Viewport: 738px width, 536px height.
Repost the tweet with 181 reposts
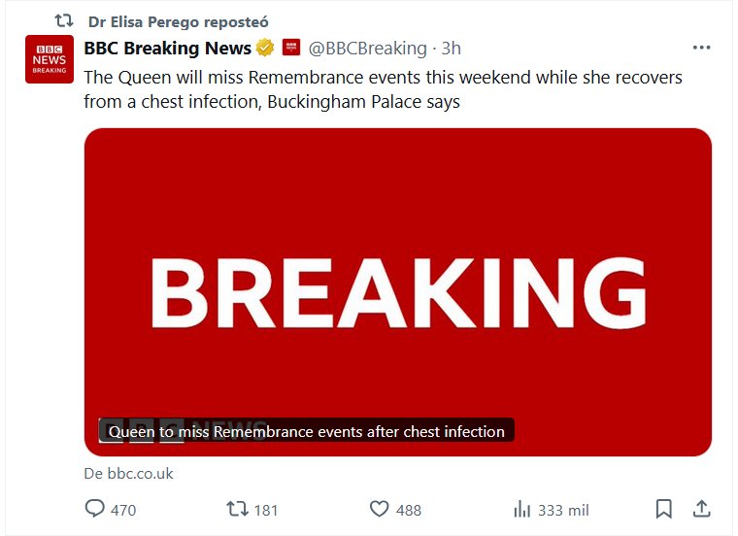tap(237, 509)
